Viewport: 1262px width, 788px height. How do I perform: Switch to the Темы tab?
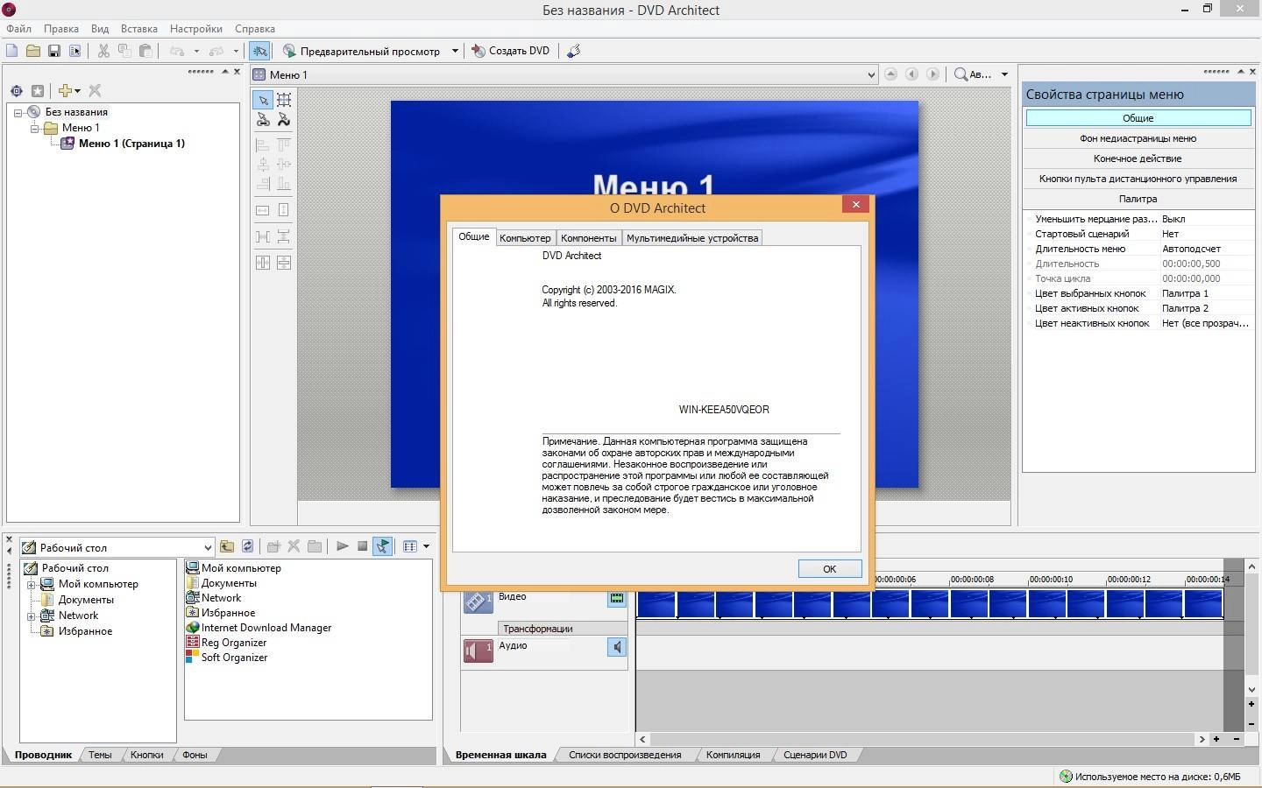100,755
